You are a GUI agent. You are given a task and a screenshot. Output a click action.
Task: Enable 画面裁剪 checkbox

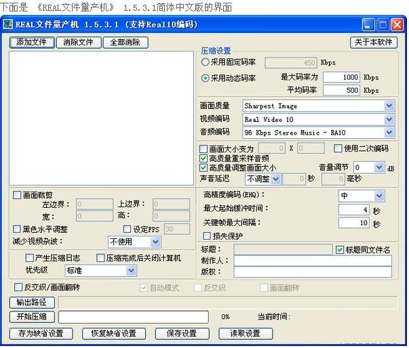pos(17,195)
